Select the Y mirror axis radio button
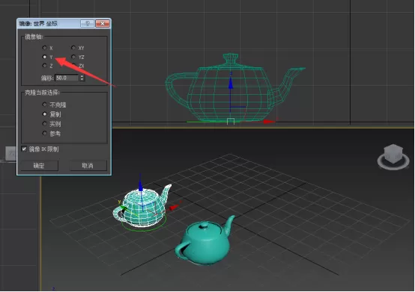415x292 pixels. [x=44, y=57]
